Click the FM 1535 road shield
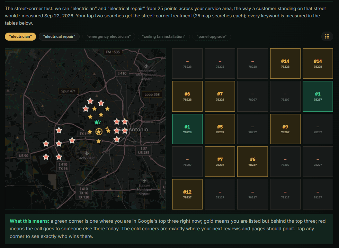Viewport: 339px width, 248px height. point(113,52)
